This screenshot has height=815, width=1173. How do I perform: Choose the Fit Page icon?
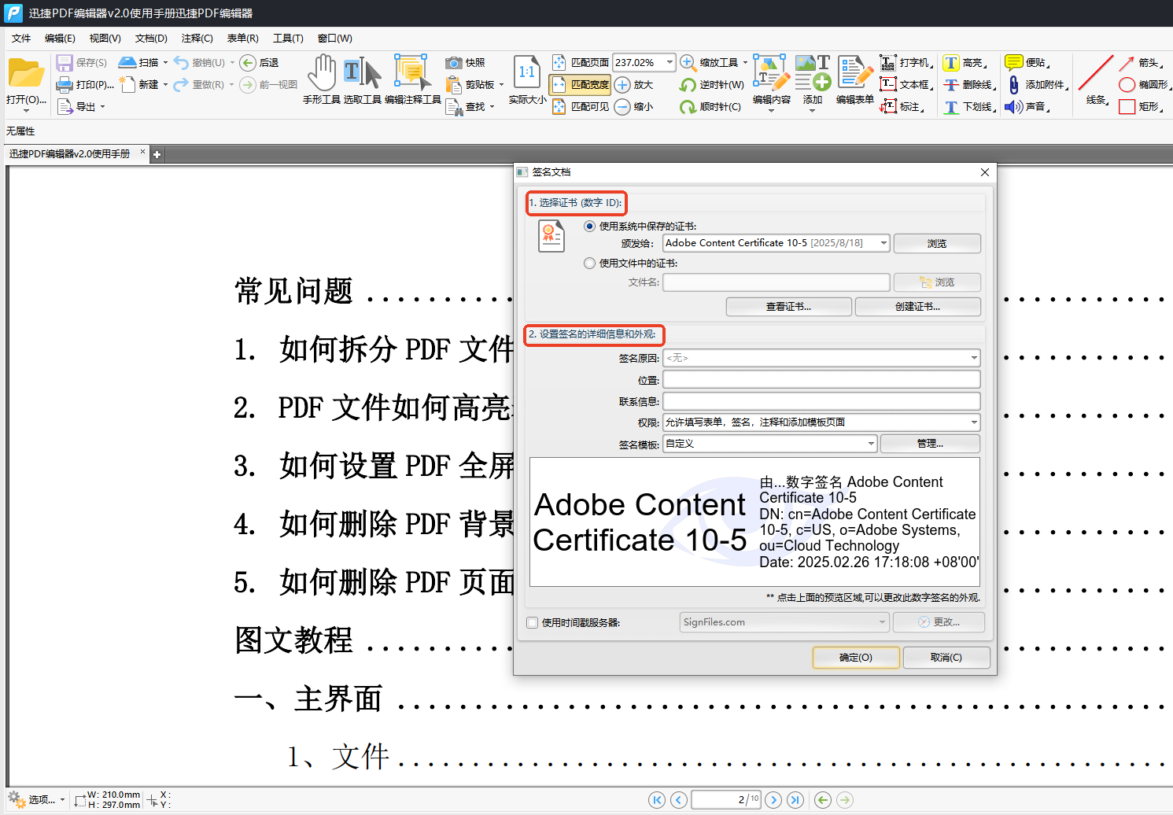(559, 62)
